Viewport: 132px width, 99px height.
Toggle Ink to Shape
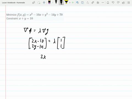click(x=82, y=2)
